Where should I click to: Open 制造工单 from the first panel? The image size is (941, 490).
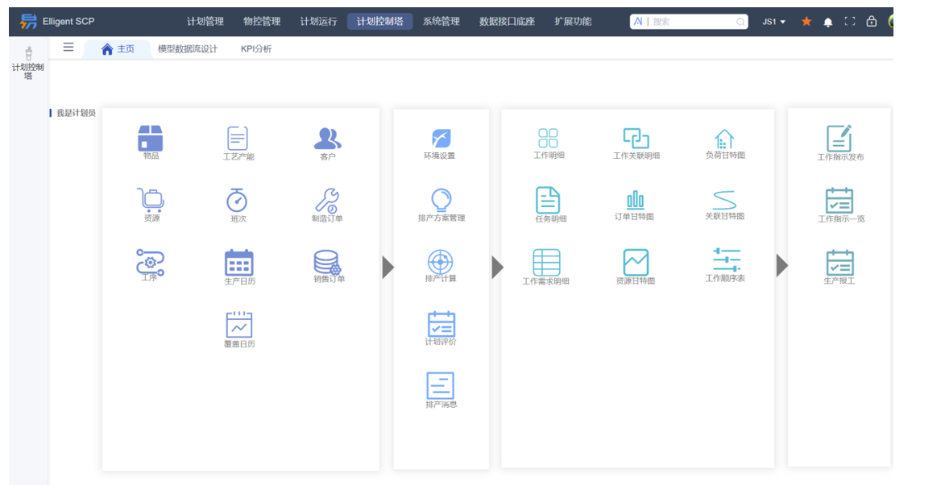click(325, 201)
